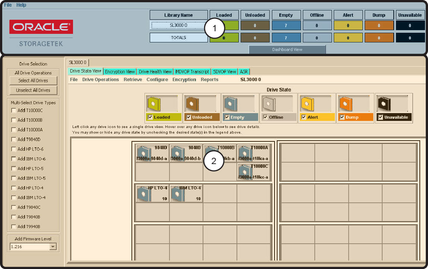Click the SL3000 0 library name button
428x269 pixels.
pos(178,25)
